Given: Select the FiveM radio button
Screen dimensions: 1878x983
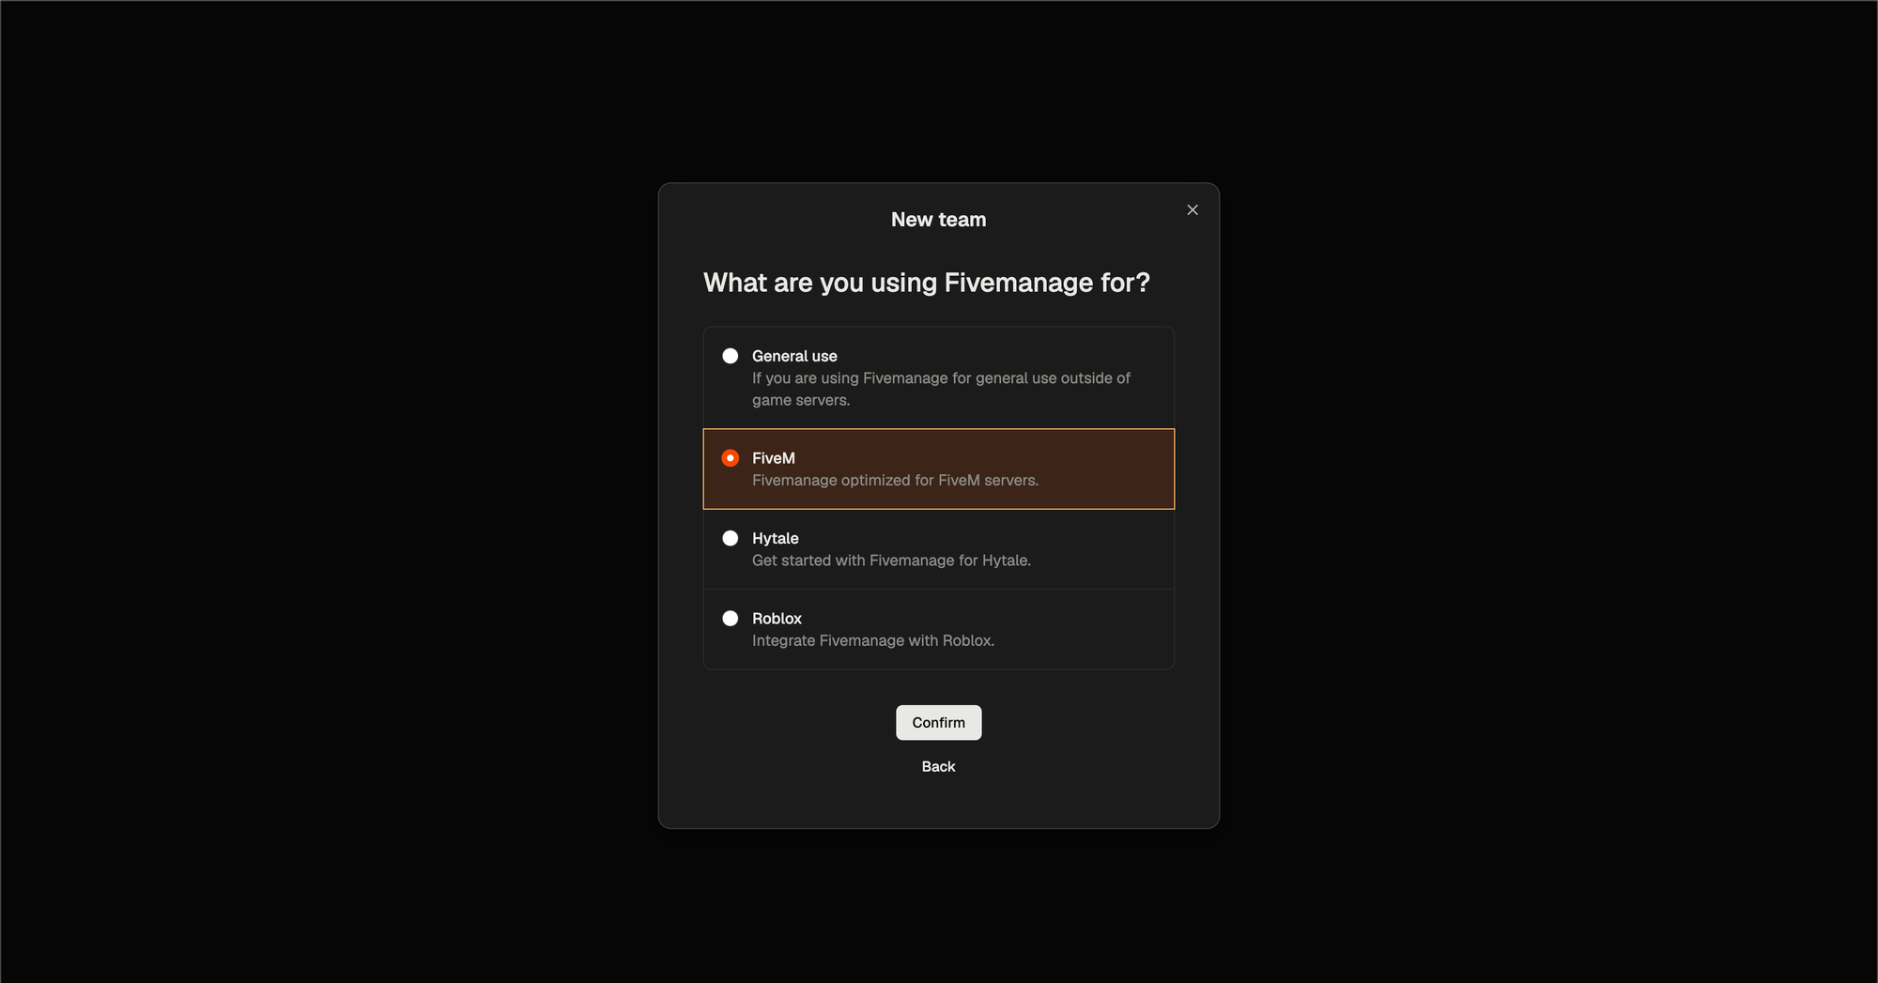Looking at the screenshot, I should pyautogui.click(x=731, y=458).
